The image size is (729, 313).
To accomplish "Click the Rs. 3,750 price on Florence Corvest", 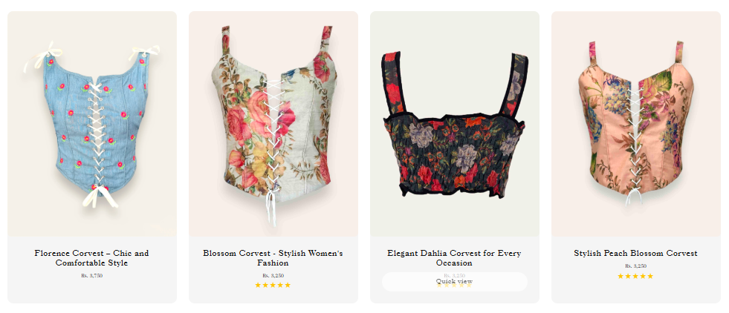I will (x=92, y=275).
